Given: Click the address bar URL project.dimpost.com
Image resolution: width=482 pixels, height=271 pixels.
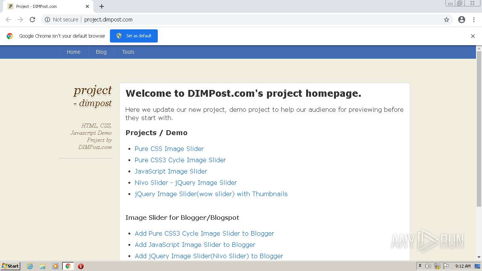Looking at the screenshot, I should 108,20.
